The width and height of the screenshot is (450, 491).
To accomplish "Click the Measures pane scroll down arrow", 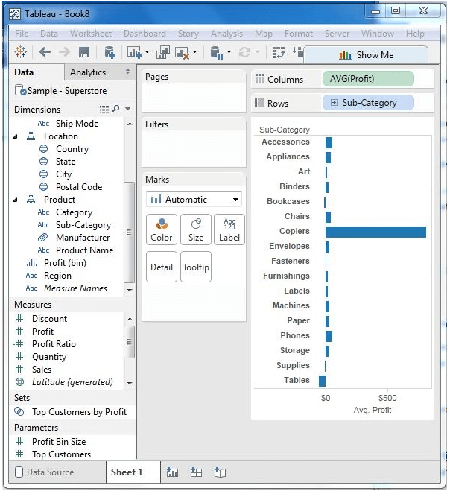I will [130, 383].
